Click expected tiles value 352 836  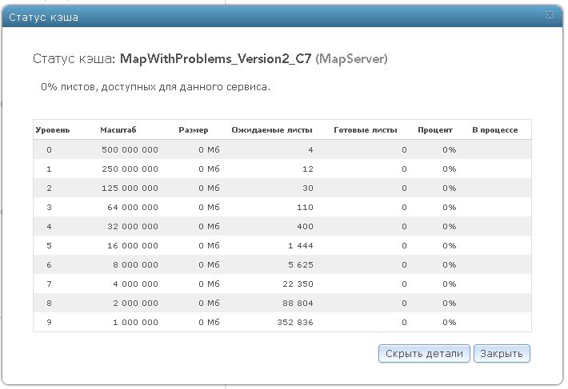[295, 322]
